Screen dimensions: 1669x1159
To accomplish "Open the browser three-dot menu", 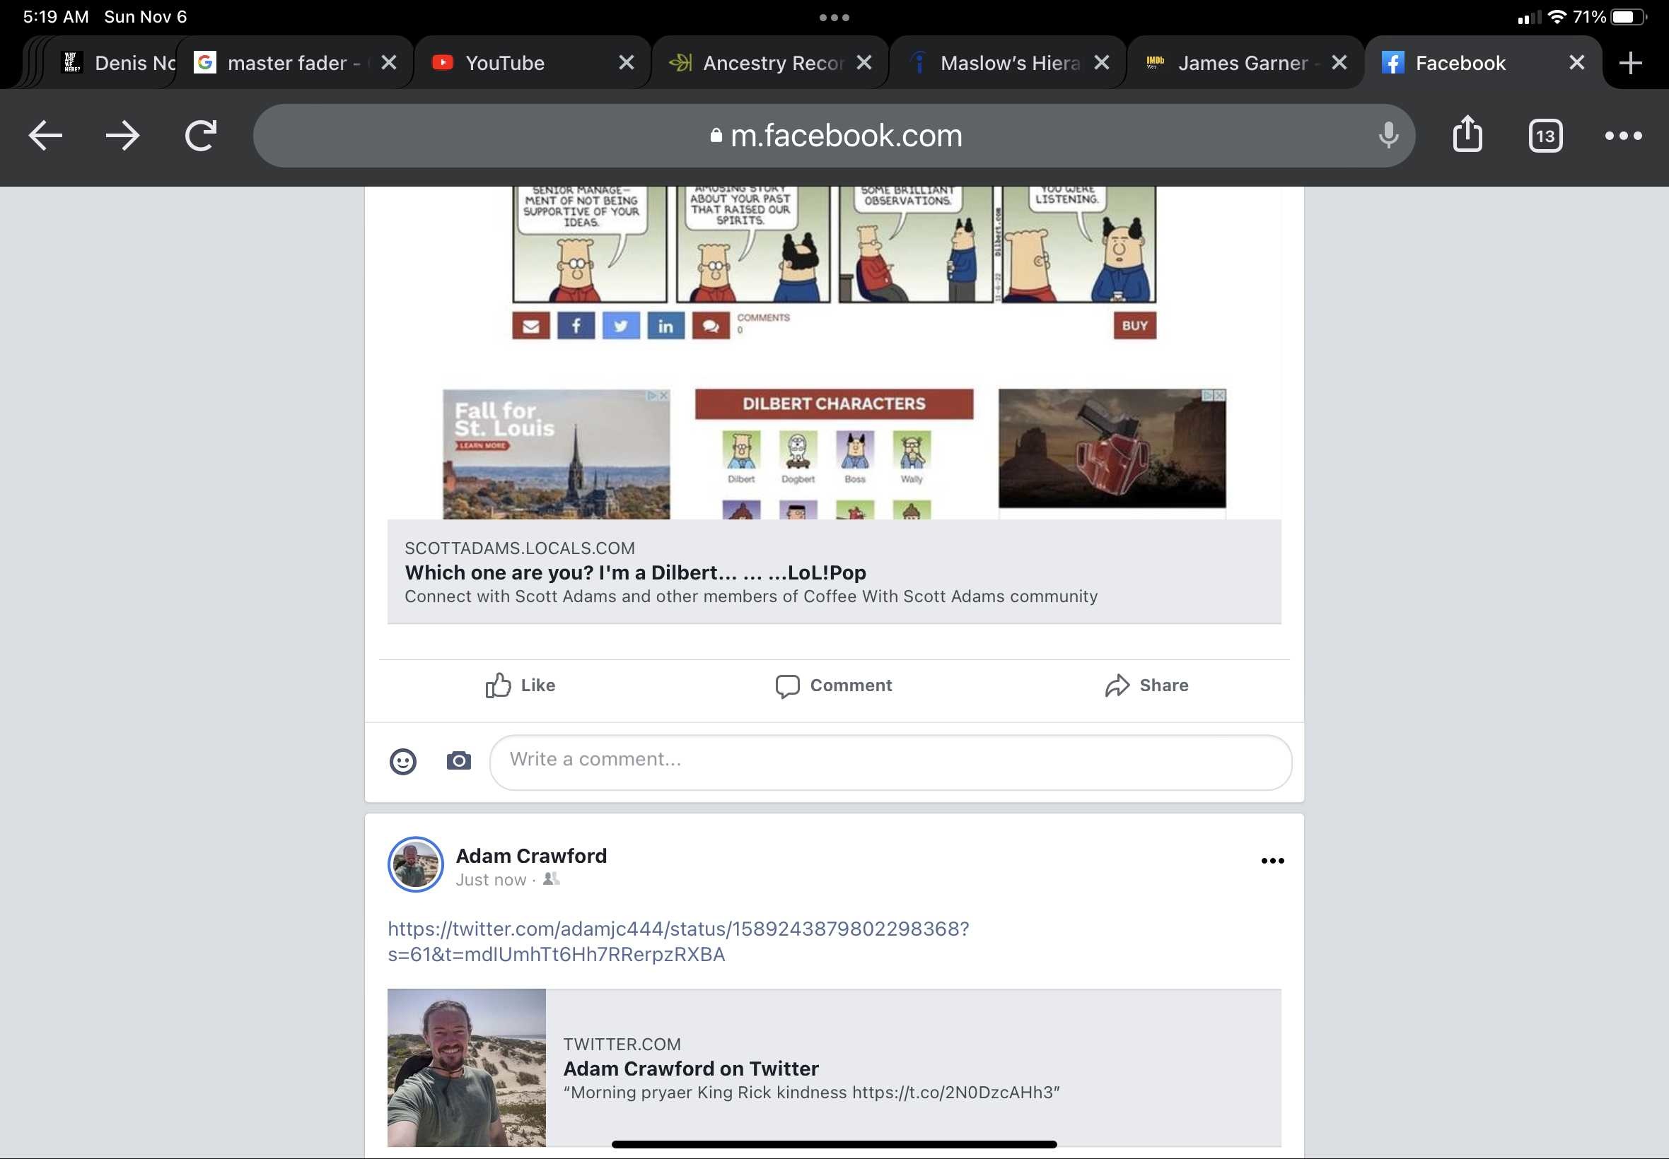I will pos(1622,136).
